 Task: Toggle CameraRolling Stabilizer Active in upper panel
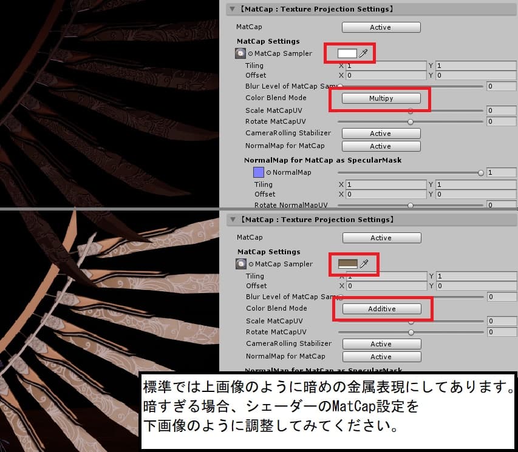tap(381, 133)
